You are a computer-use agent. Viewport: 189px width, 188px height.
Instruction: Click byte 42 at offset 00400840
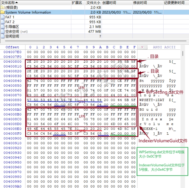tap(29, 81)
